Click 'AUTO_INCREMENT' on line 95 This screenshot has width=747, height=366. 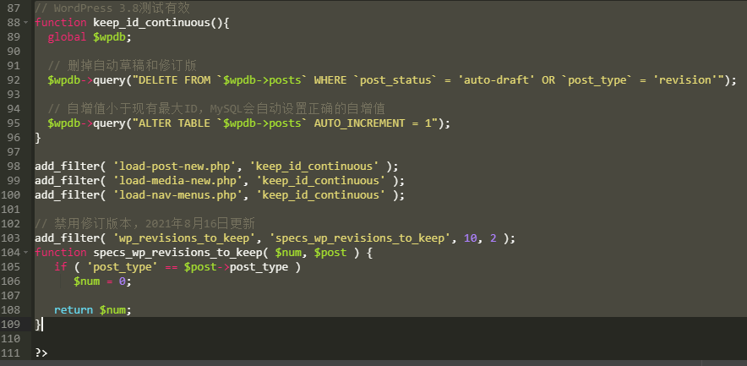point(359,123)
